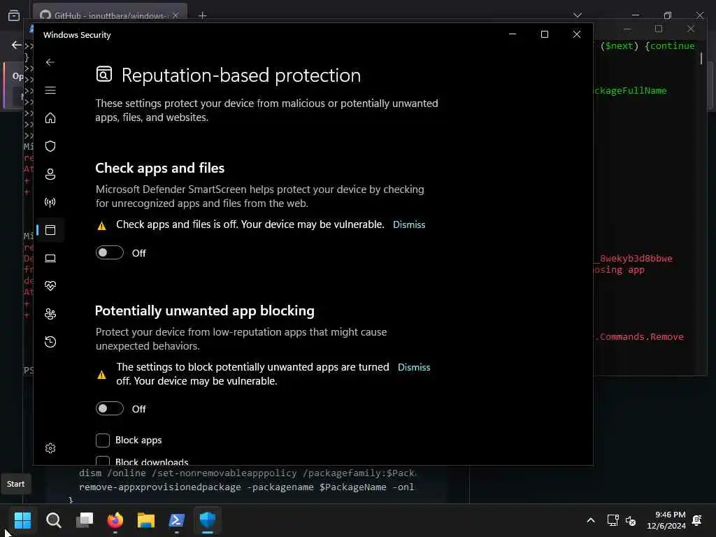Screen dimensions: 716x537
Task: Open Account protection person icon
Action: [50, 174]
